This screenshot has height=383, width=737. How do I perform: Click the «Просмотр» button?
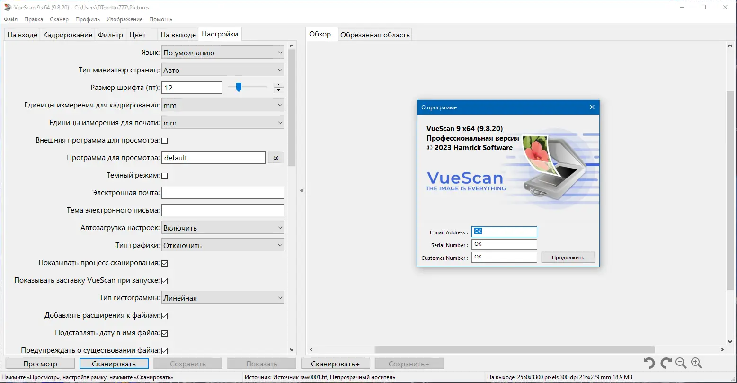pyautogui.click(x=40, y=364)
